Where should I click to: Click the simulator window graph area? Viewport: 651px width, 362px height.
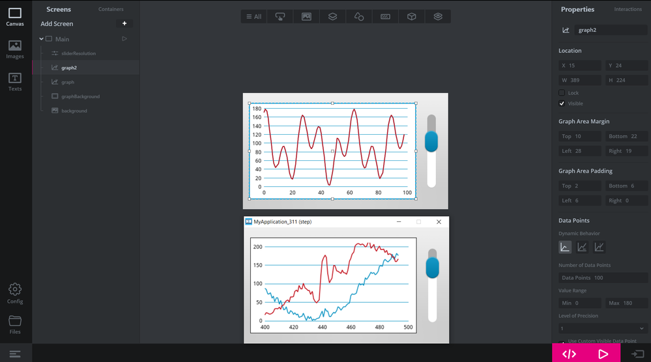click(334, 285)
